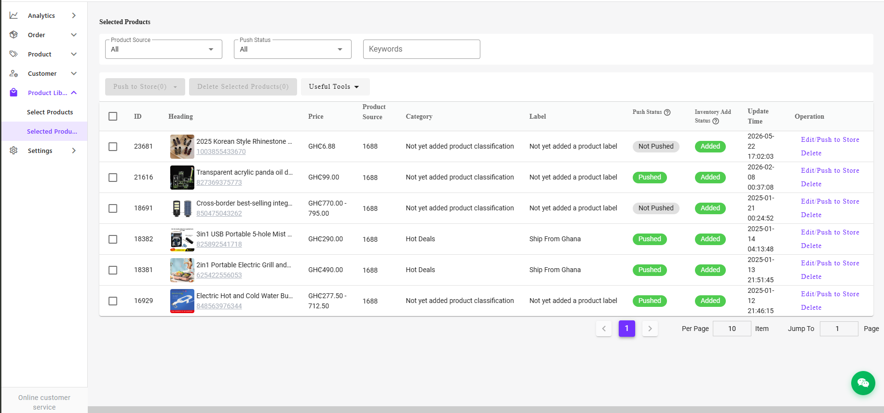
Task: Click Edit/Push to Store for ID 23681
Action: 830,140
